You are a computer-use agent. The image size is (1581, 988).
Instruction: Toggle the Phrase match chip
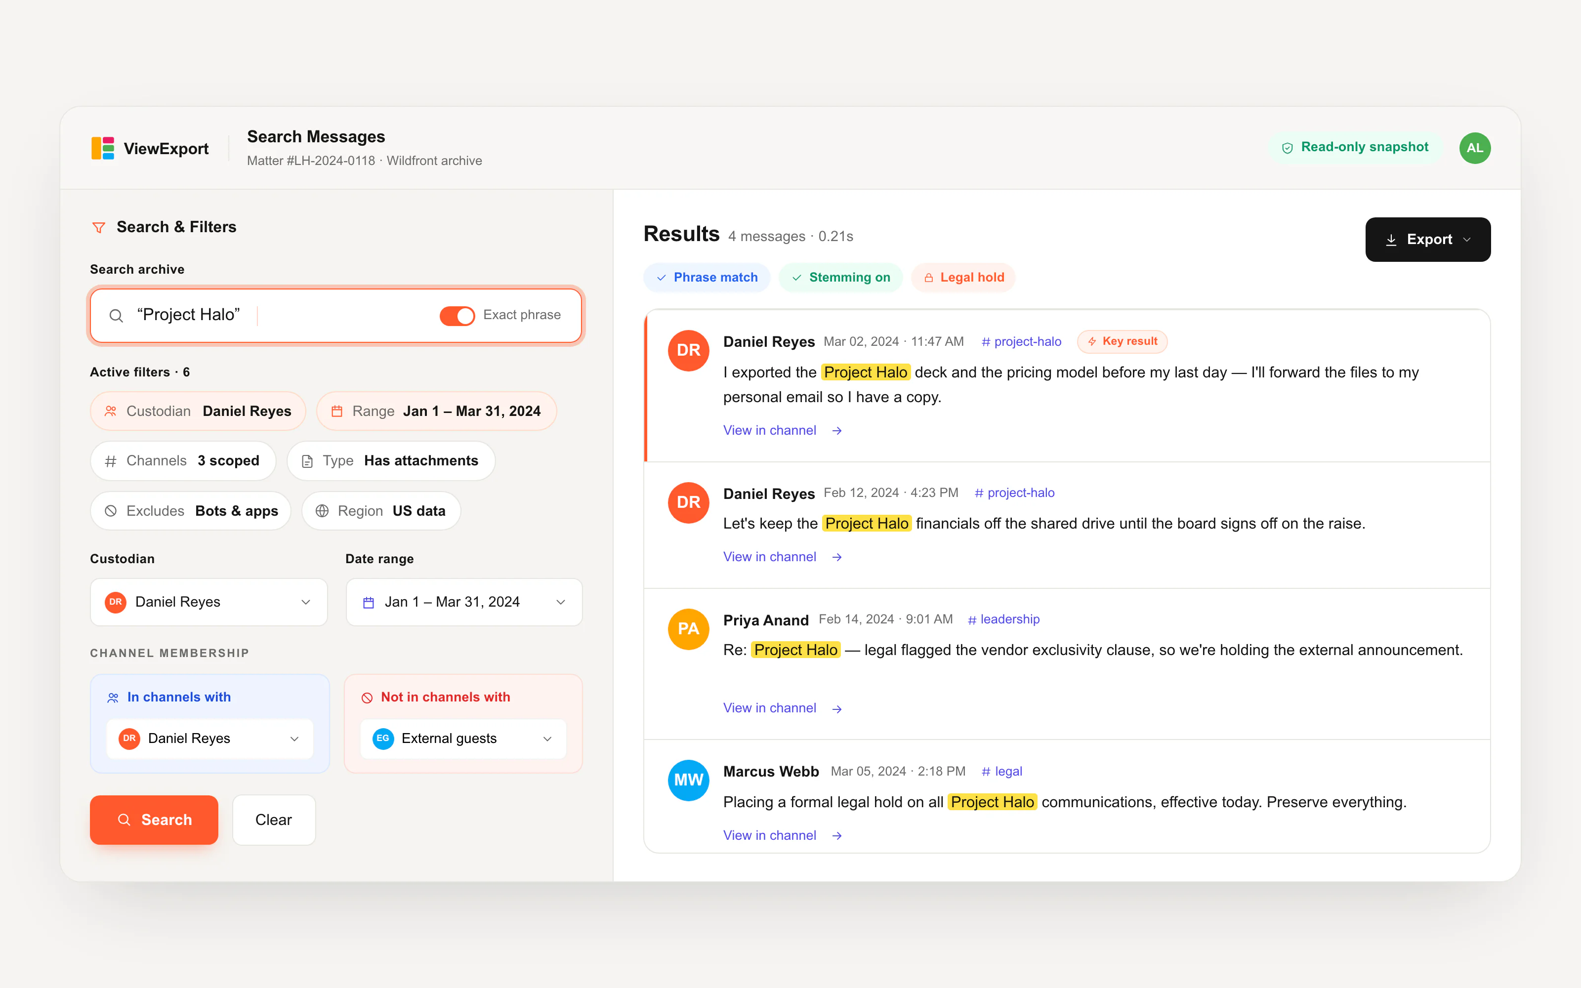tap(706, 278)
